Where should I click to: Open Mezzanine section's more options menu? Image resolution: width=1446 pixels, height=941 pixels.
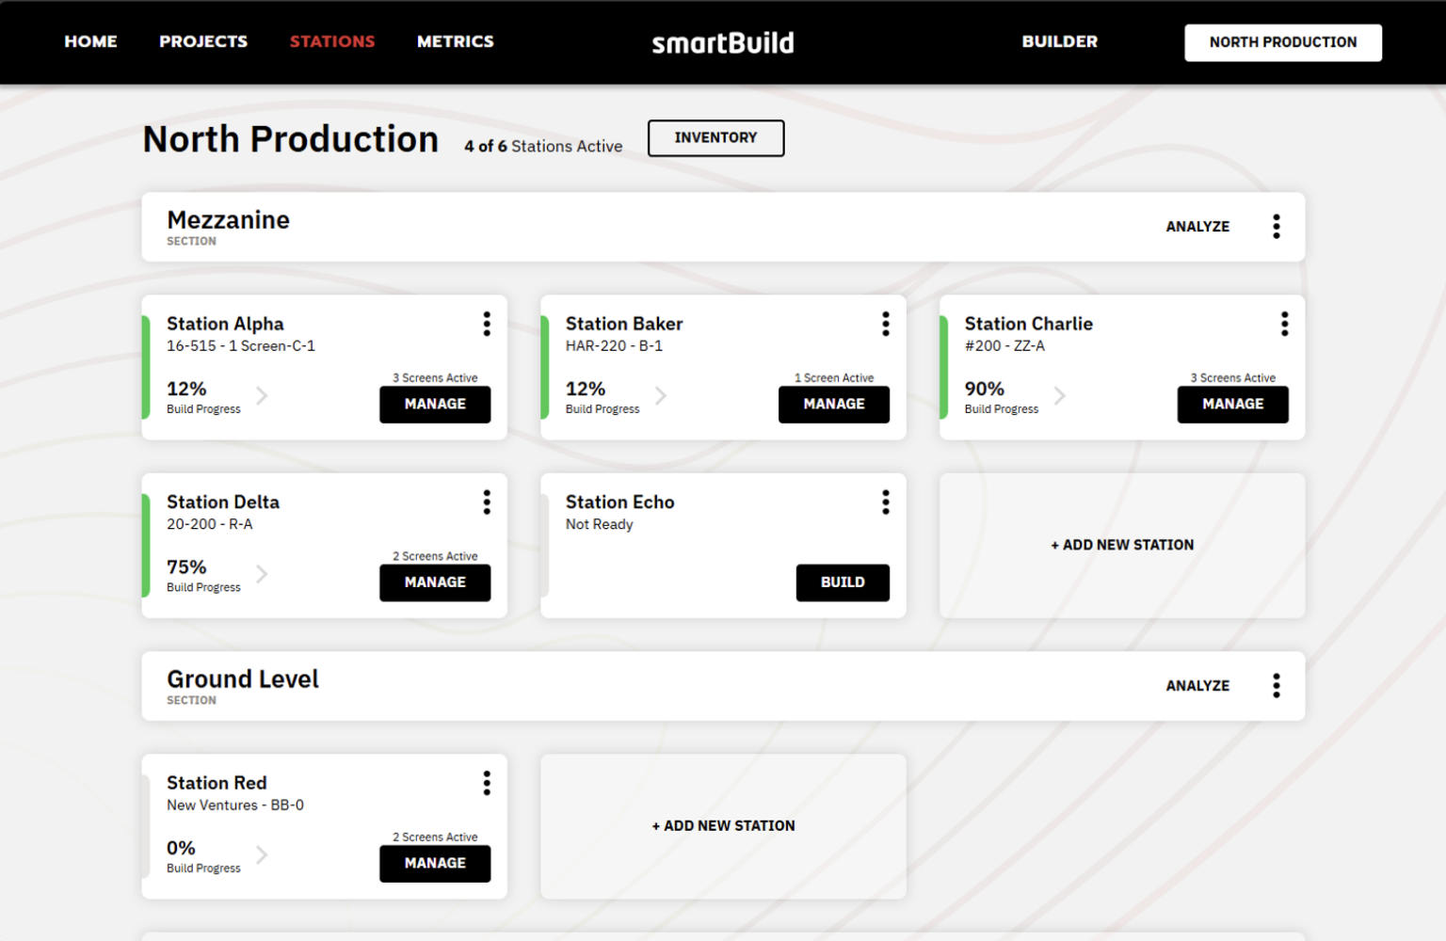click(1276, 227)
